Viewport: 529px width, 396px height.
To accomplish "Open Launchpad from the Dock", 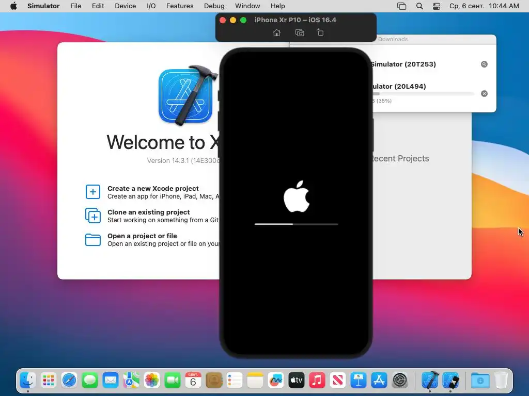I will 49,381.
